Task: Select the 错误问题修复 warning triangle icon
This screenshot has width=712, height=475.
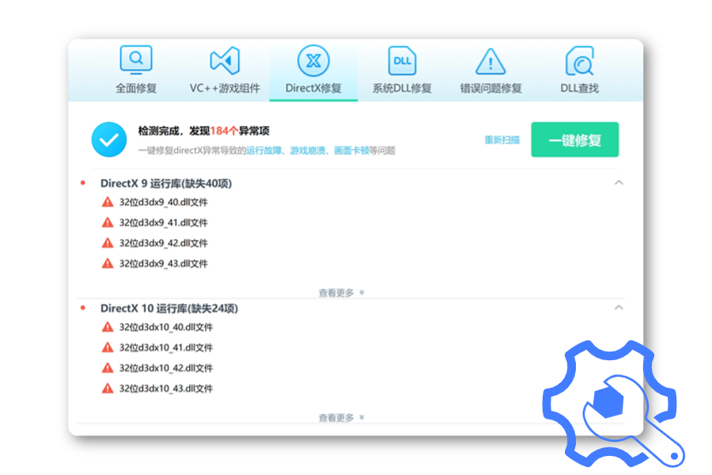Action: pos(490,62)
